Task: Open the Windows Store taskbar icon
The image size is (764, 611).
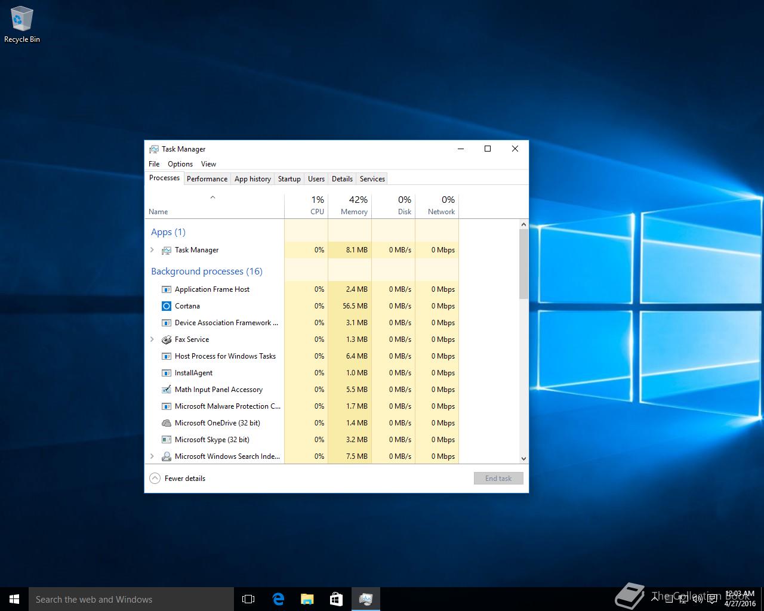Action: [x=336, y=599]
